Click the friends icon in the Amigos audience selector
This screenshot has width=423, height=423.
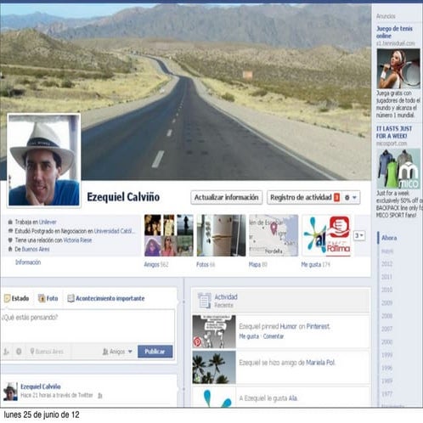[105, 352]
